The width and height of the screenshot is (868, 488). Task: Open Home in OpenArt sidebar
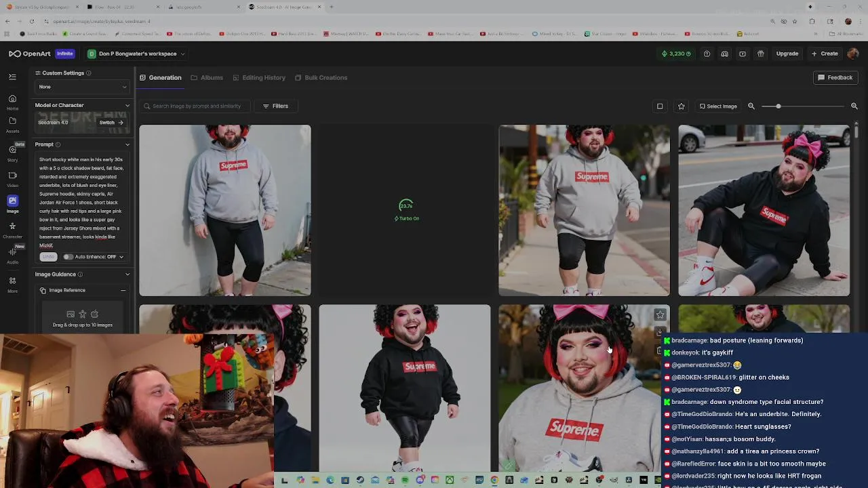click(x=12, y=102)
